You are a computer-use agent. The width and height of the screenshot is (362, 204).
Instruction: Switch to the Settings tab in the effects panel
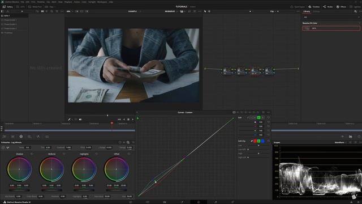317,11
